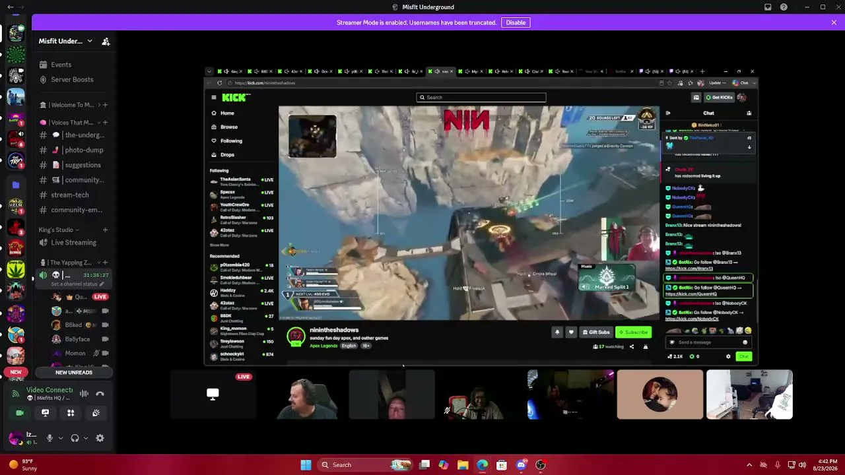Create channel in Voices That M category

click(x=106, y=123)
